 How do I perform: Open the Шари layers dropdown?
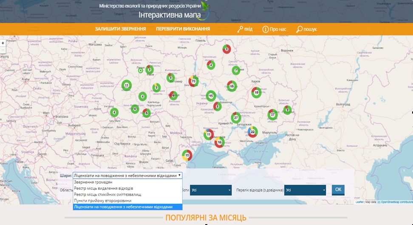pyautogui.click(x=127, y=175)
